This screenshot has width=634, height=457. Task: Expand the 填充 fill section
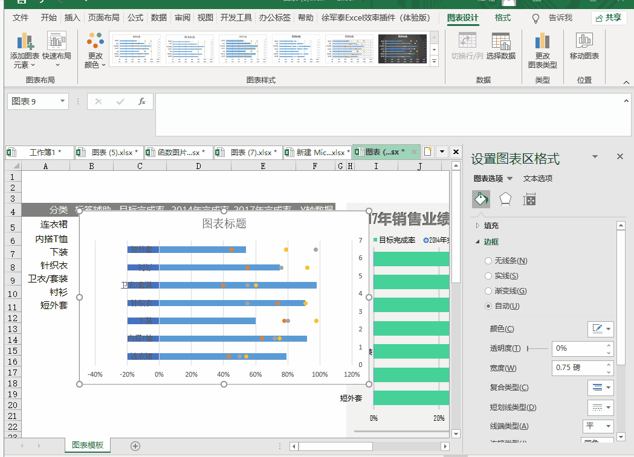coord(491,225)
